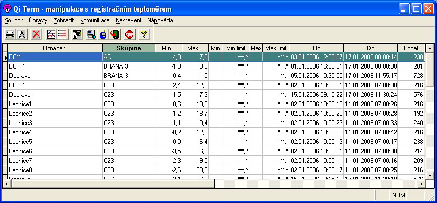This screenshot has width=437, height=203.
Task: Click the Od column header
Action: pos(316,48)
